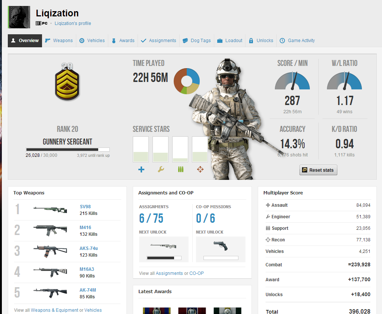Click the Assault blue cross service star icon
The width and height of the screenshot is (382, 314).
(x=141, y=169)
